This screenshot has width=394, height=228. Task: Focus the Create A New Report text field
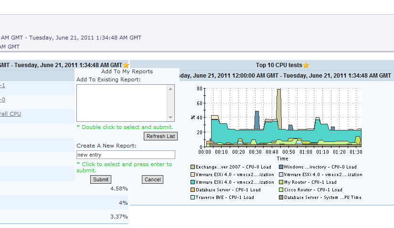(126, 155)
